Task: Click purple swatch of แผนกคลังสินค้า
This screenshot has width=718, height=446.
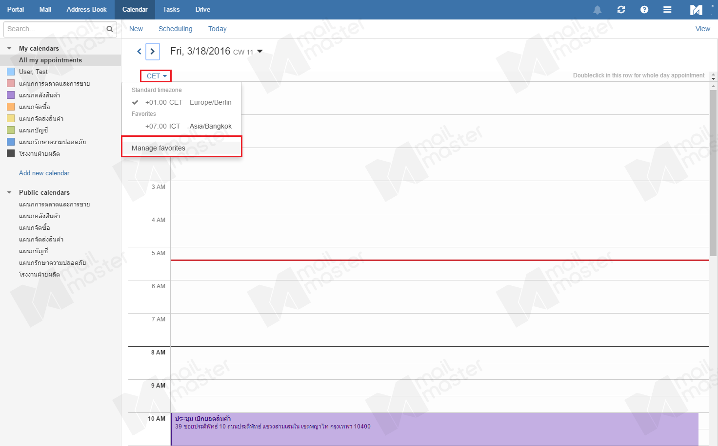Action: coord(11,95)
